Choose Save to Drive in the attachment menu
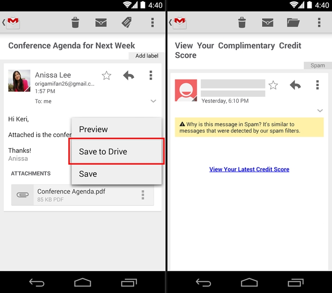Screen dimensions: 332x293 click(x=117, y=151)
